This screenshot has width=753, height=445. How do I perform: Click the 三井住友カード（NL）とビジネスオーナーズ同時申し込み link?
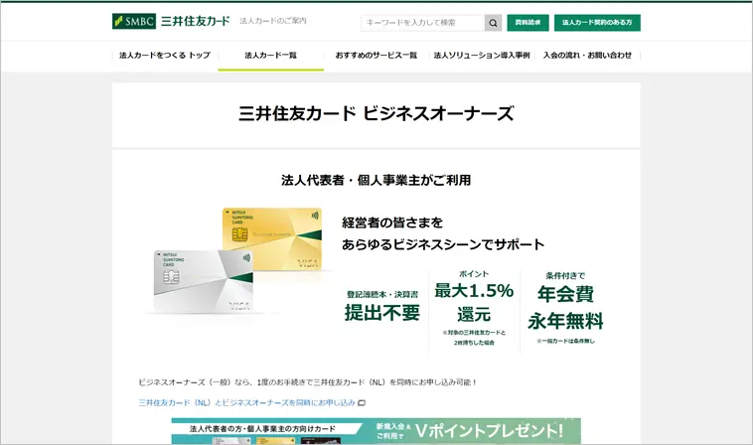246,402
